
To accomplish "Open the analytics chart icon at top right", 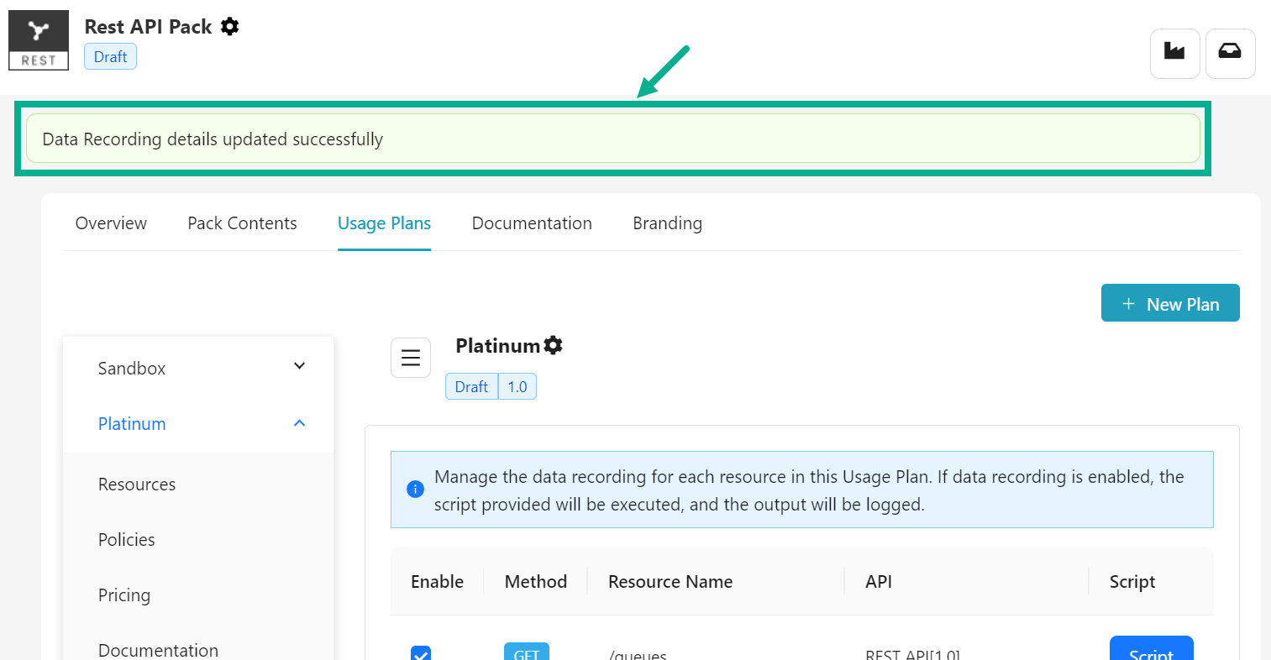I will pos(1174,53).
